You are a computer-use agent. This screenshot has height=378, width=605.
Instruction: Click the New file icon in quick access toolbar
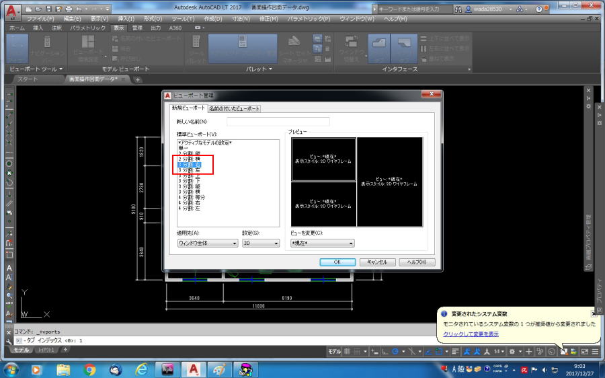click(x=29, y=9)
